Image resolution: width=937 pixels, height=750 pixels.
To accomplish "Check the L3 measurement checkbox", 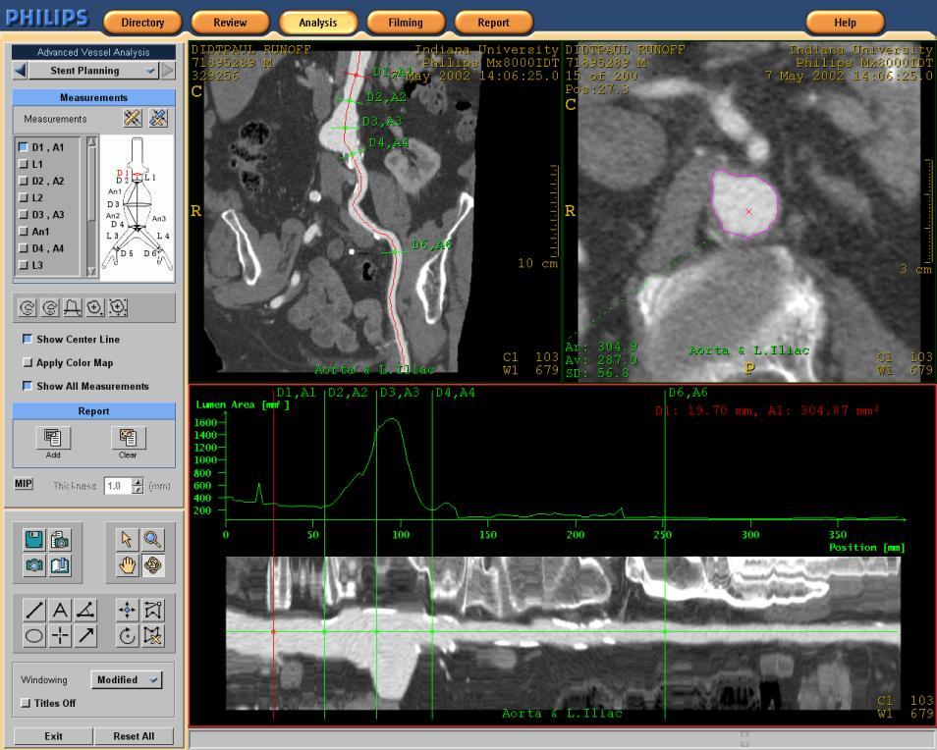I will [x=24, y=265].
